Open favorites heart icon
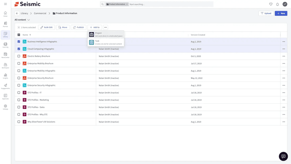This screenshot has width=291, height=164. 271,4
